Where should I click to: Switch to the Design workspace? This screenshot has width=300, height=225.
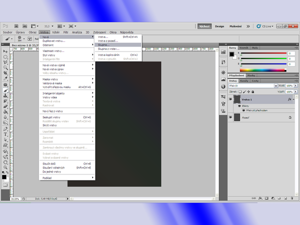pos(219,25)
